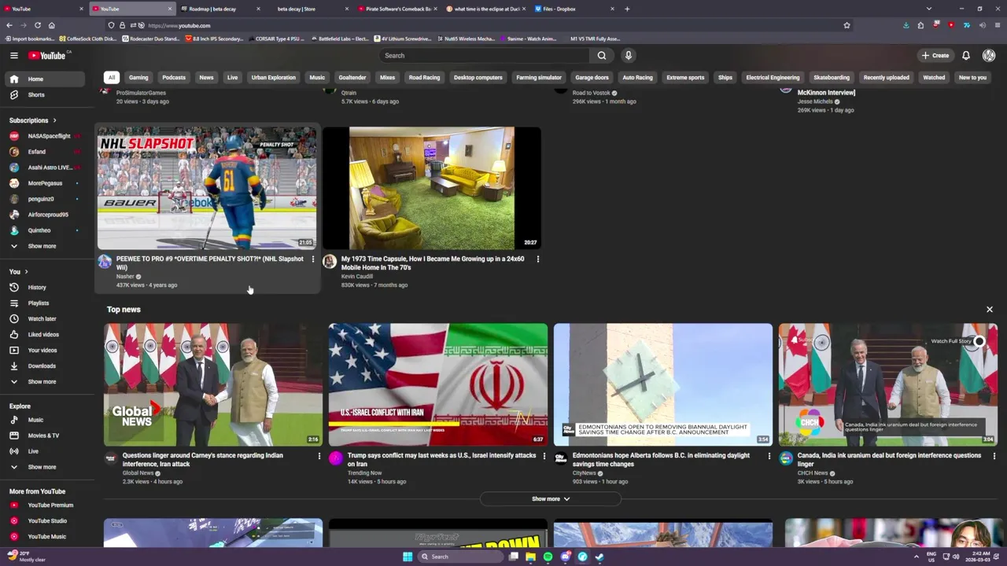Image resolution: width=1007 pixels, height=566 pixels.
Task: Show hidden system tray icons
Action: (x=916, y=557)
